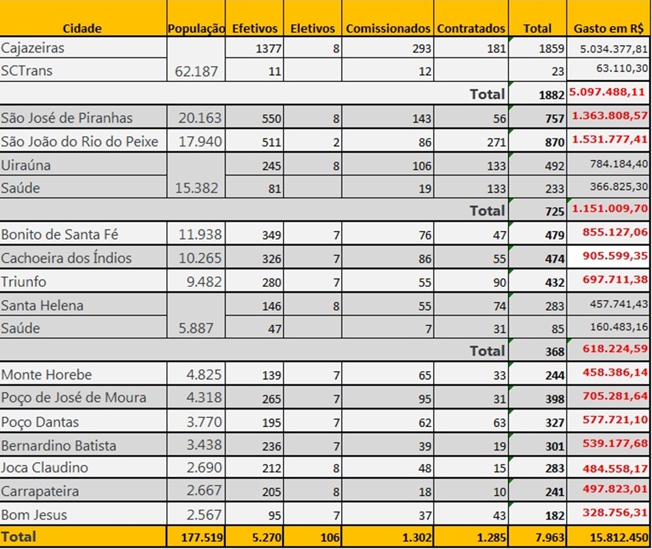The height and width of the screenshot is (549, 652).
Task: Select the total population 177.519 cell
Action: coord(196,538)
